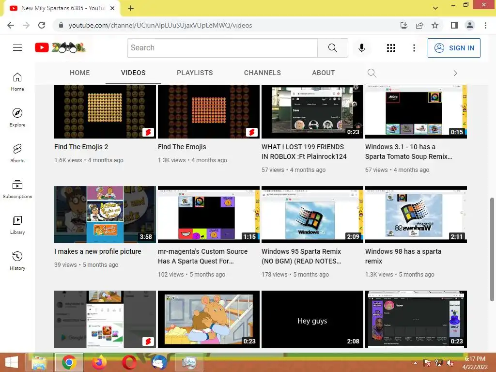496x372 pixels.
Task: Open the YouTube hamburger guide menu
Action: click(17, 48)
